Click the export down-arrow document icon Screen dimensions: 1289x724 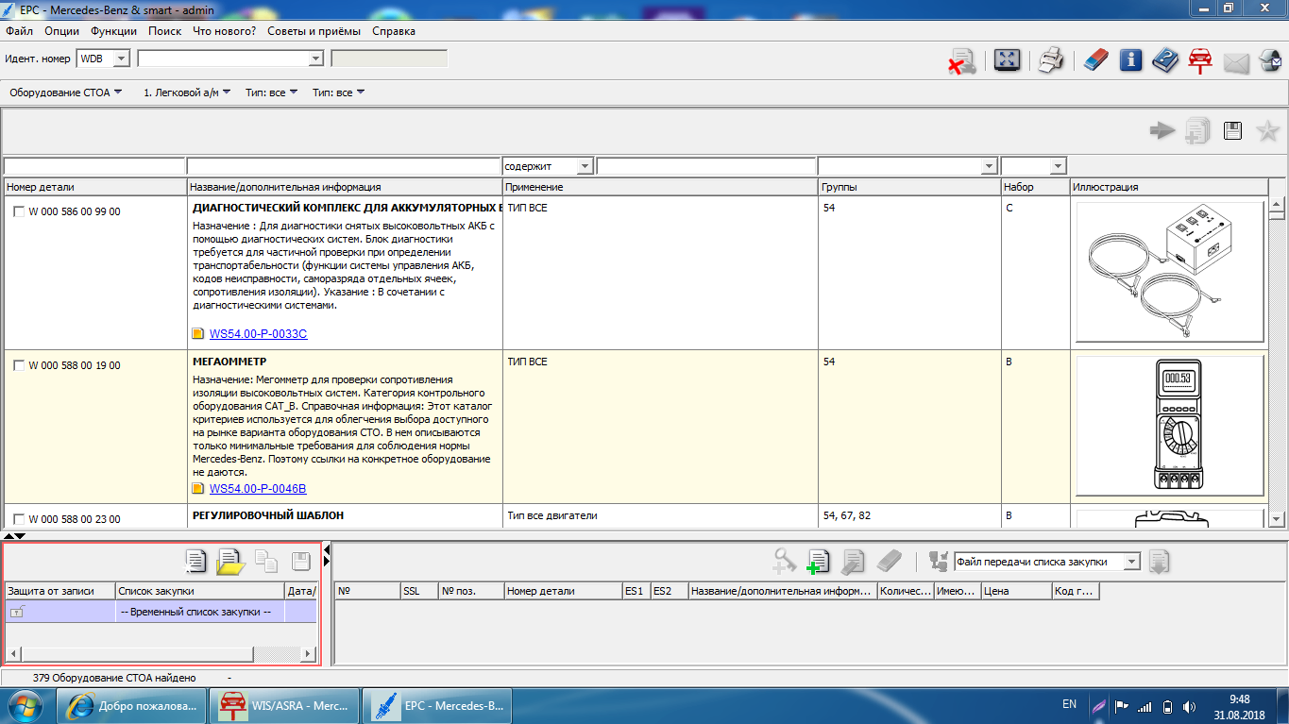coord(1160,562)
